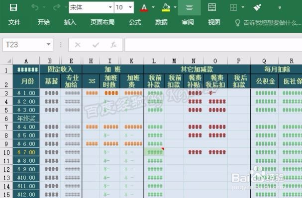Click the 年终奖 cell in row 6
The width and height of the screenshot is (302, 198).
click(x=26, y=119)
